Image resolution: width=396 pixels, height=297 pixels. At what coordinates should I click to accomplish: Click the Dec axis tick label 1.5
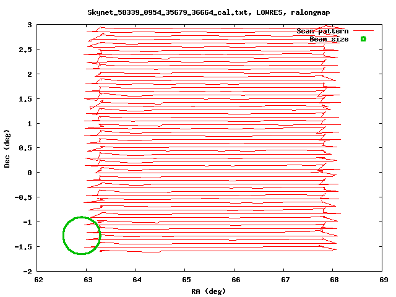25,99
